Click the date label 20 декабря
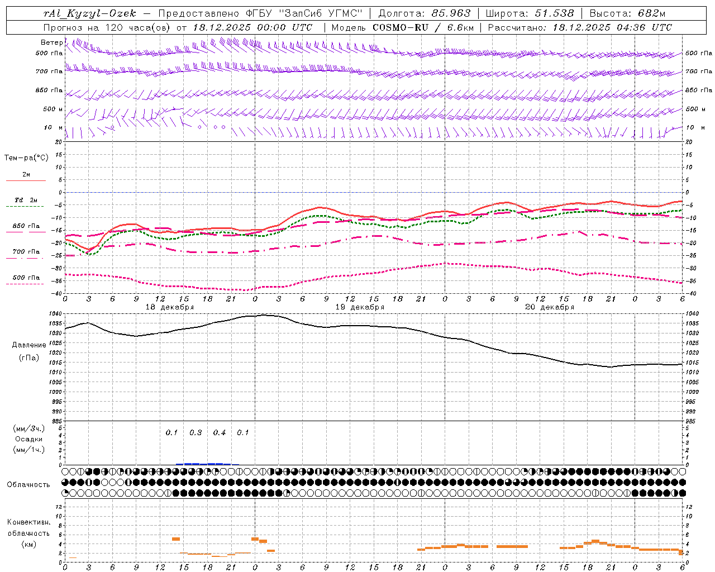The width and height of the screenshot is (715, 572). 550,307
